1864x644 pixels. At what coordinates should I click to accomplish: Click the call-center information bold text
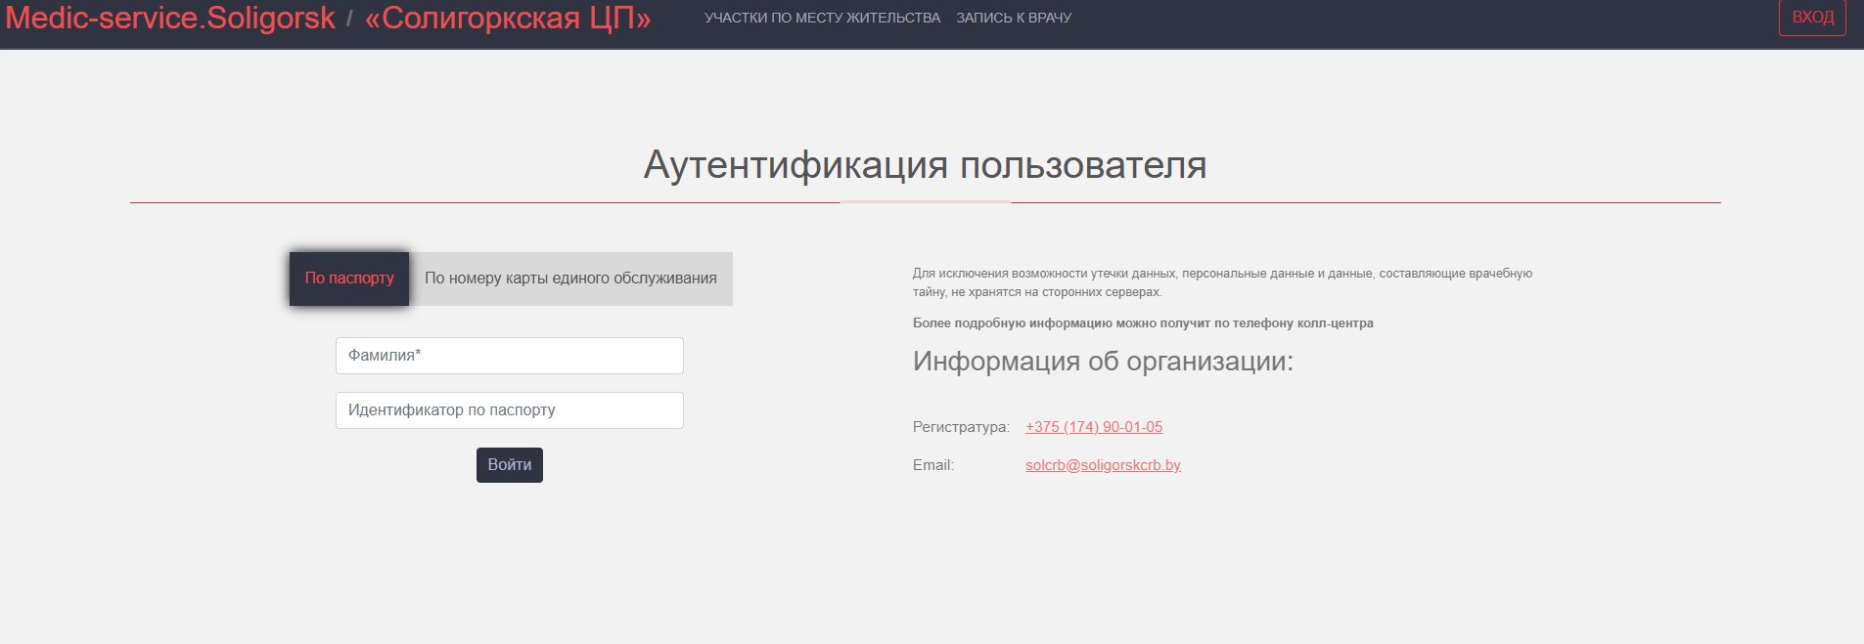(1143, 323)
